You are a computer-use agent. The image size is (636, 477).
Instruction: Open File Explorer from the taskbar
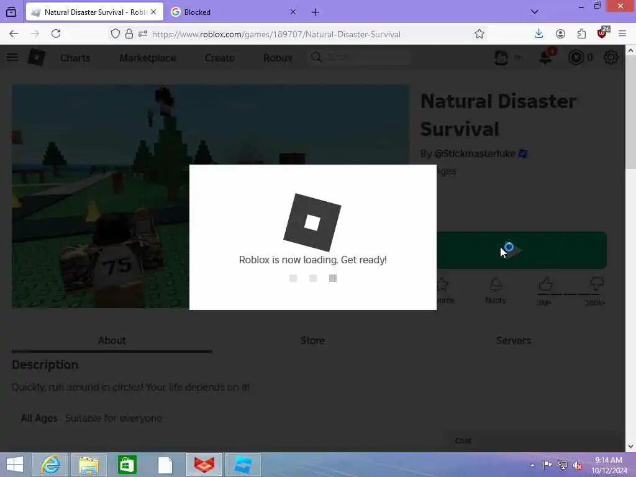(89, 465)
